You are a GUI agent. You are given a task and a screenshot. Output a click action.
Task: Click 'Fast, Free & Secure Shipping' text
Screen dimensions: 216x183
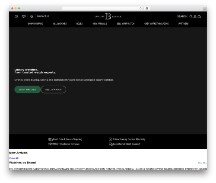coord(67,139)
